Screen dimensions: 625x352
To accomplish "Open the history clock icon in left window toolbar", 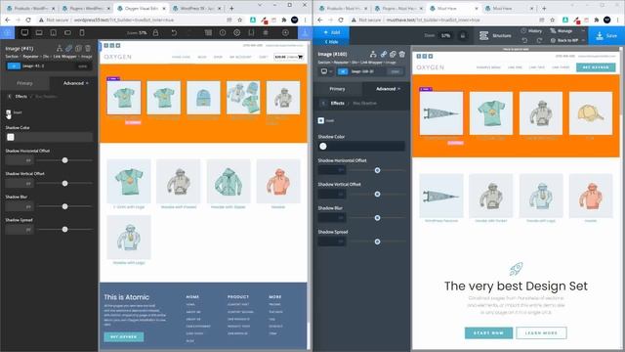I will pos(223,32).
